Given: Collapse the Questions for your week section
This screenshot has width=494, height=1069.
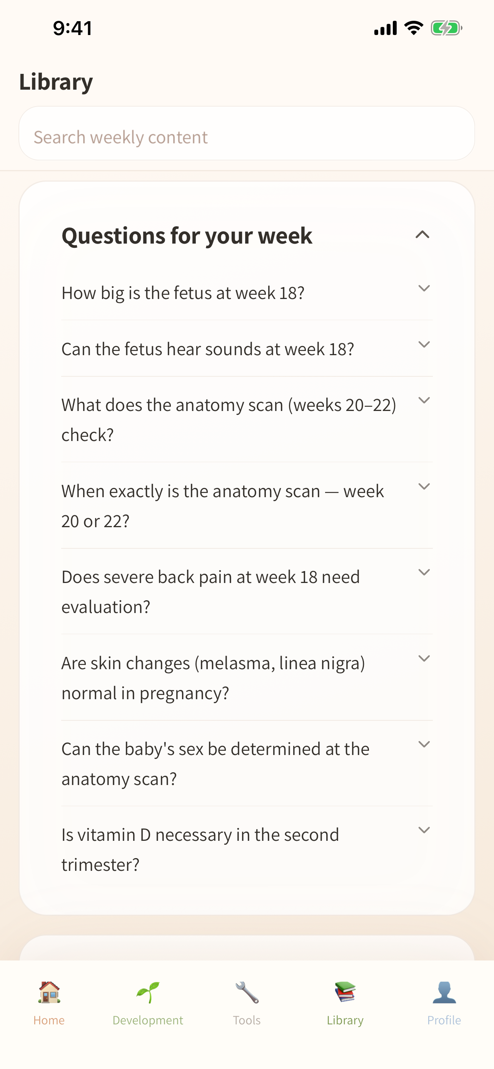Looking at the screenshot, I should tap(422, 235).
